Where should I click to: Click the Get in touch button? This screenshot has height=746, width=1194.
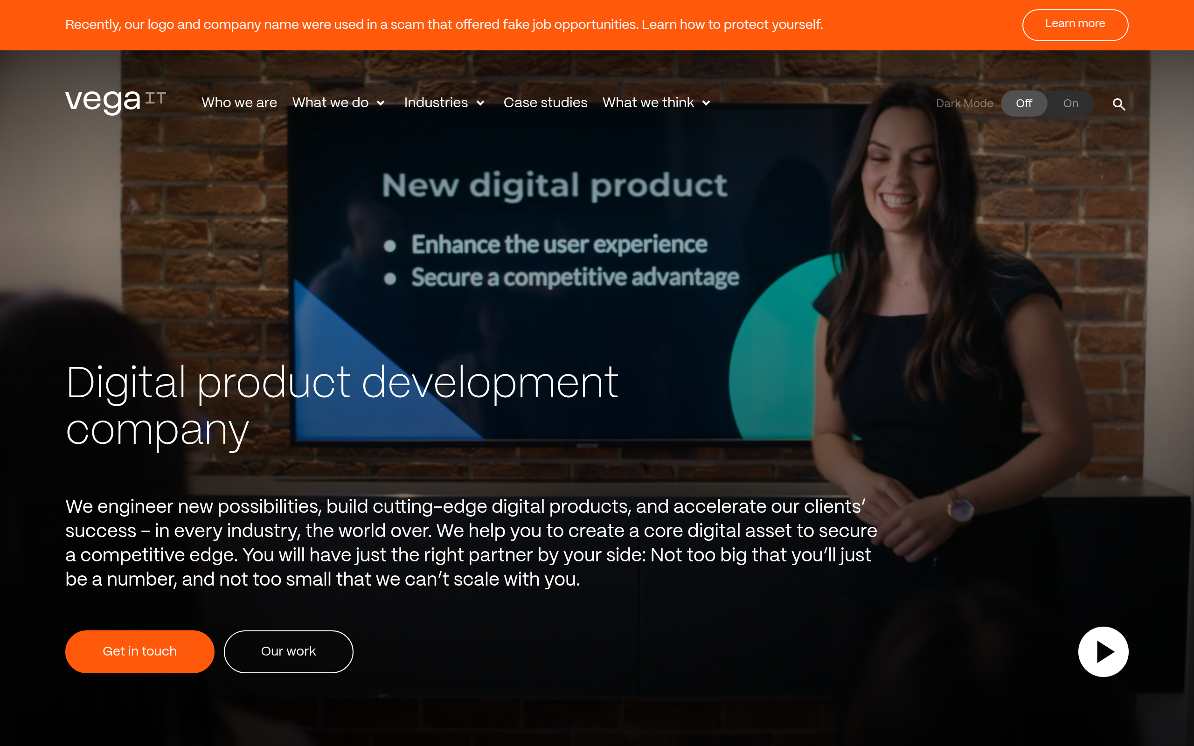139,651
